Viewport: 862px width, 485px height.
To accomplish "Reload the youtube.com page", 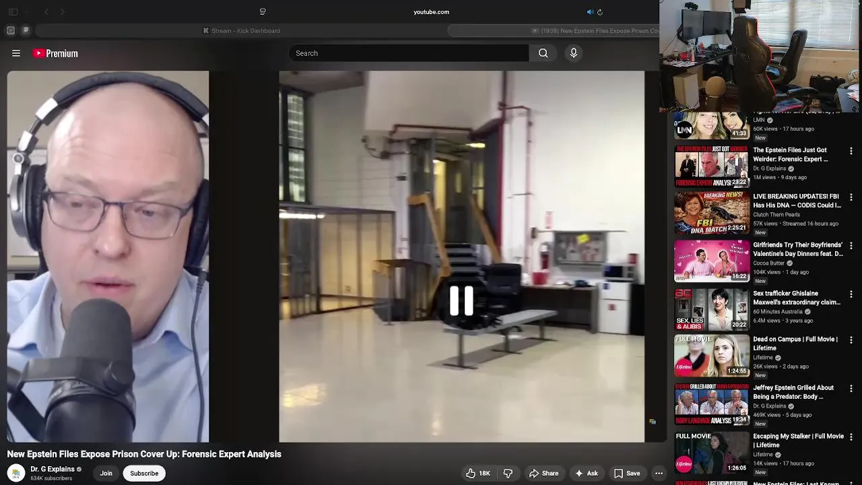I will (x=600, y=12).
